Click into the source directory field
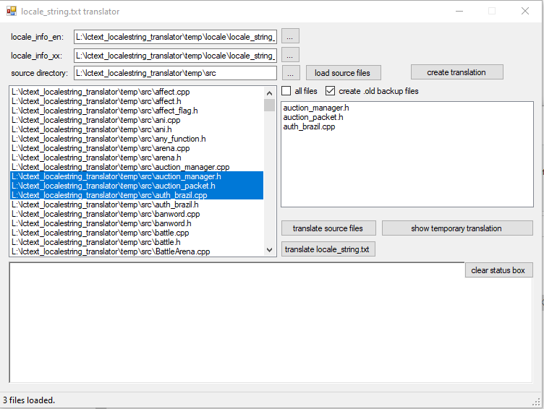The image size is (544, 409). 175,73
